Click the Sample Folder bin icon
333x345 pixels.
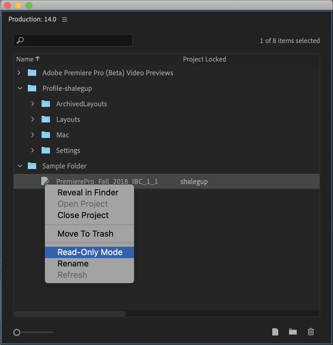point(32,166)
